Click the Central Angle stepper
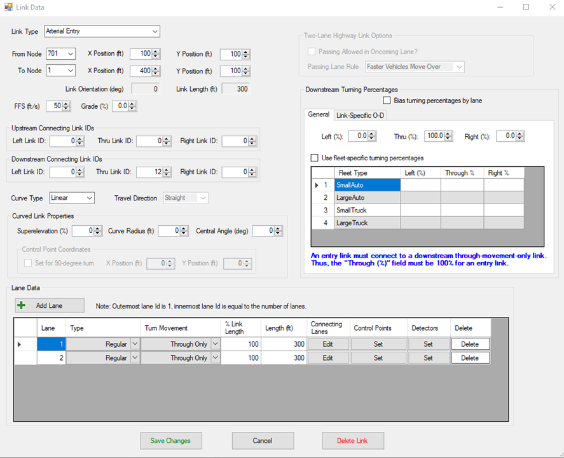This screenshot has height=458, width=564. tap(278, 231)
